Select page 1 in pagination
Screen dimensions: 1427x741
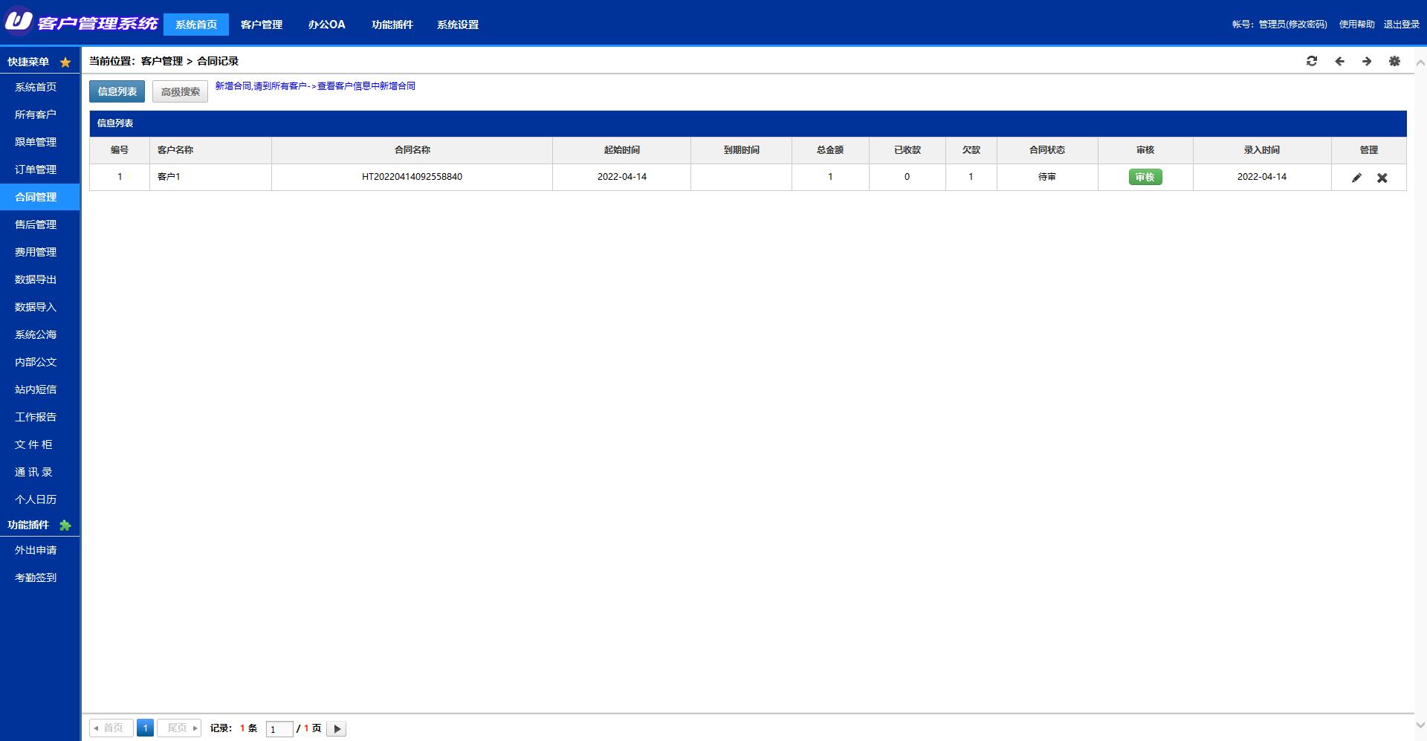(x=146, y=728)
